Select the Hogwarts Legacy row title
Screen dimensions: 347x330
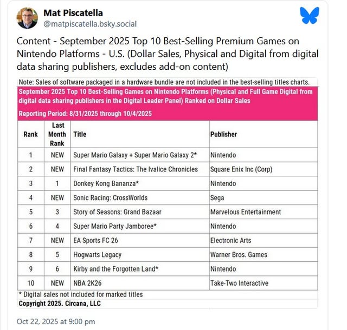pyautogui.click(x=97, y=255)
